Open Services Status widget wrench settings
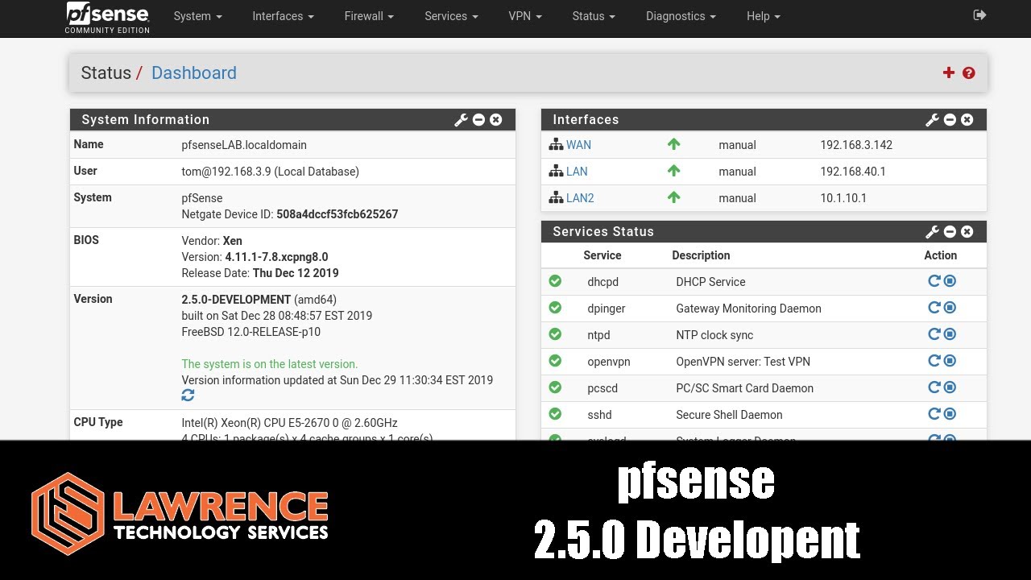 (933, 232)
